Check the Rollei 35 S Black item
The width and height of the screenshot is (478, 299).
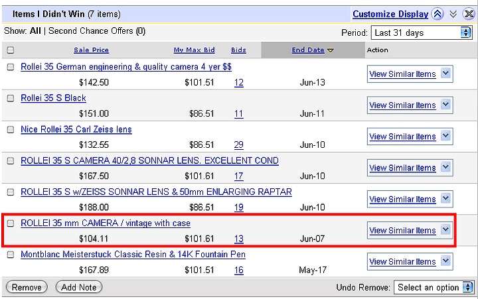pyautogui.click(x=11, y=98)
